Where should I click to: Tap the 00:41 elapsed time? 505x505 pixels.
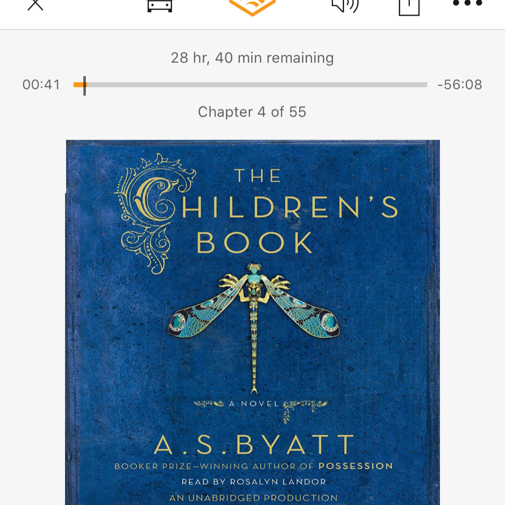point(41,85)
